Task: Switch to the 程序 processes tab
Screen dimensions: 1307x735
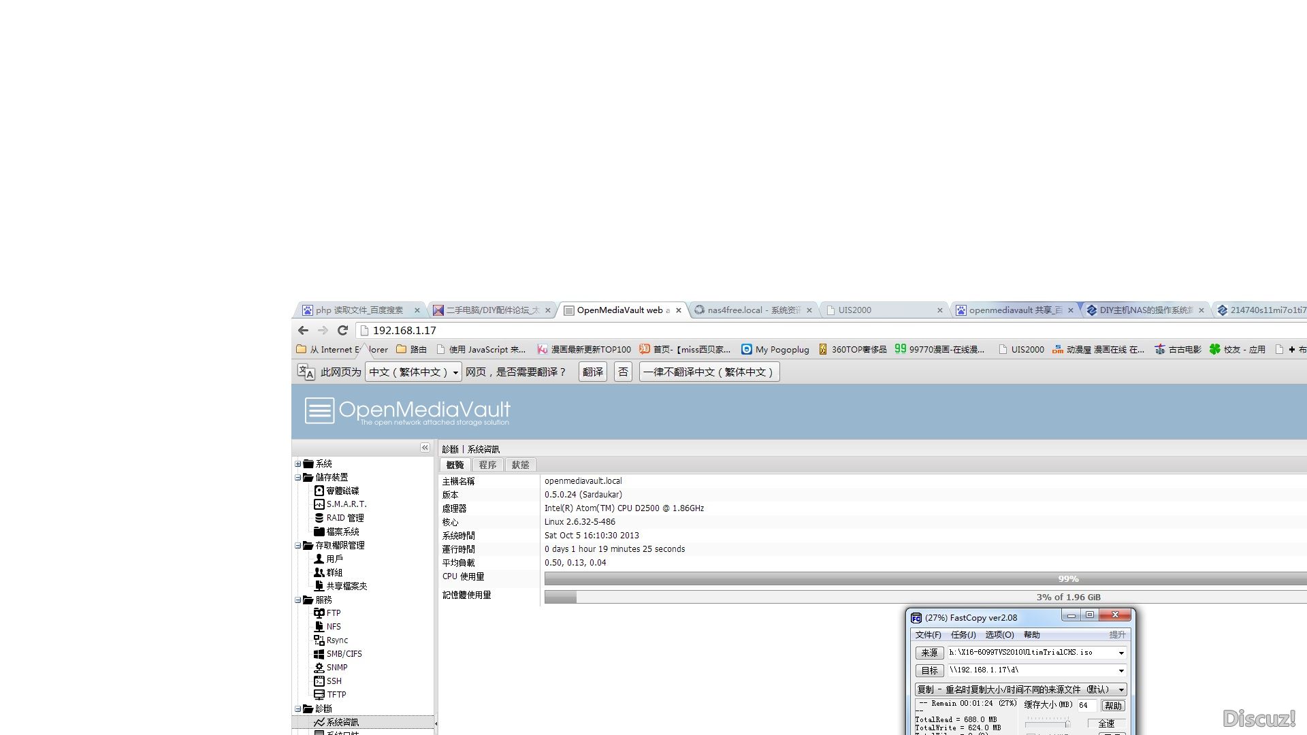Action: [x=487, y=465]
